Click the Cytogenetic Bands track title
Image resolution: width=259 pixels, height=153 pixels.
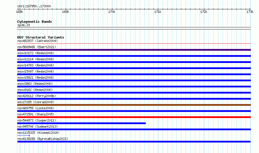pos(35,22)
